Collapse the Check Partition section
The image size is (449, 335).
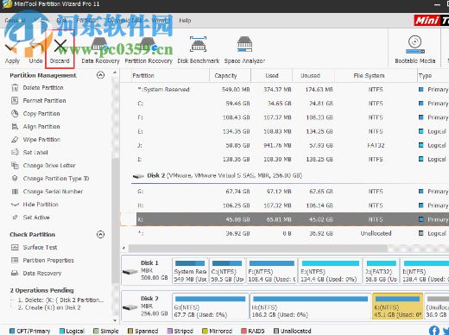(x=100, y=234)
